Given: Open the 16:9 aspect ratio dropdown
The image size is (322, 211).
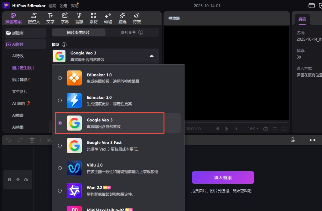Looking at the screenshot, I should coord(253,129).
